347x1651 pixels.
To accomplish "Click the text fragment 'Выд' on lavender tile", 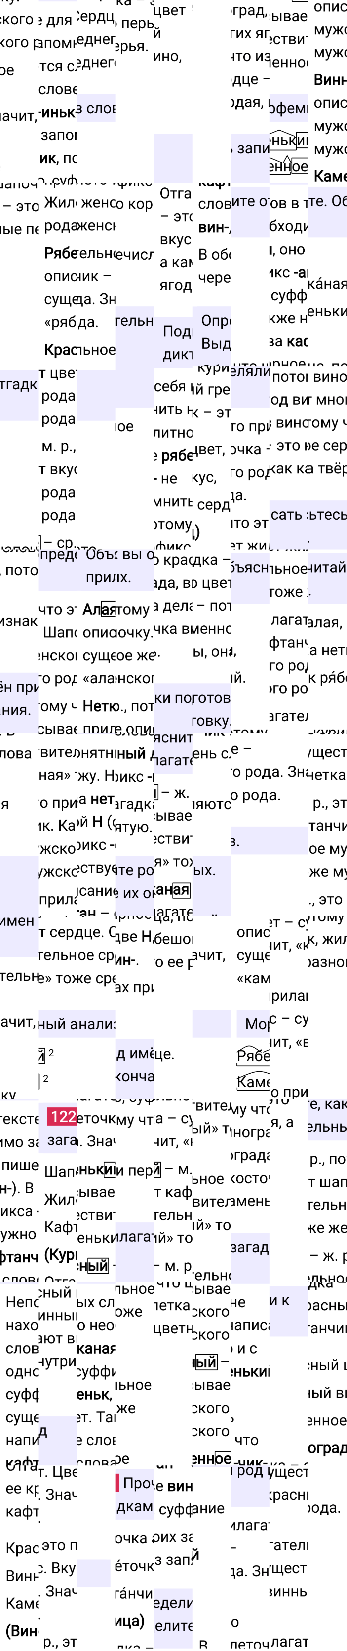I will tap(216, 343).
